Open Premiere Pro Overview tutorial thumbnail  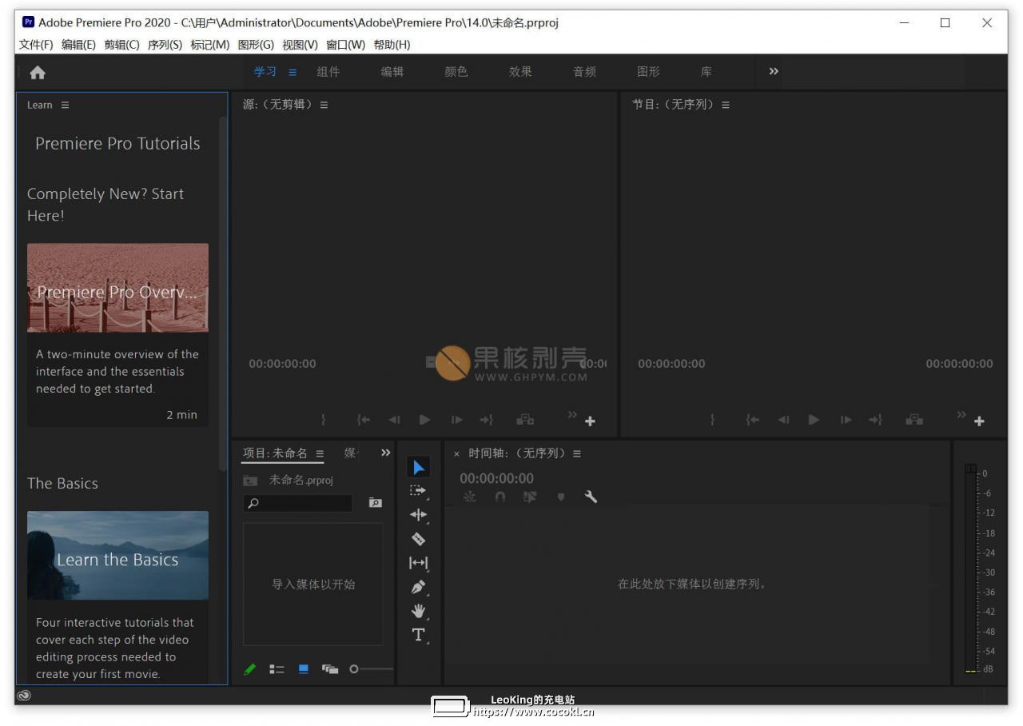click(x=117, y=288)
